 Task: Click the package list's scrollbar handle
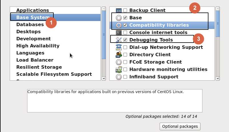pyautogui.click(x=218, y=24)
